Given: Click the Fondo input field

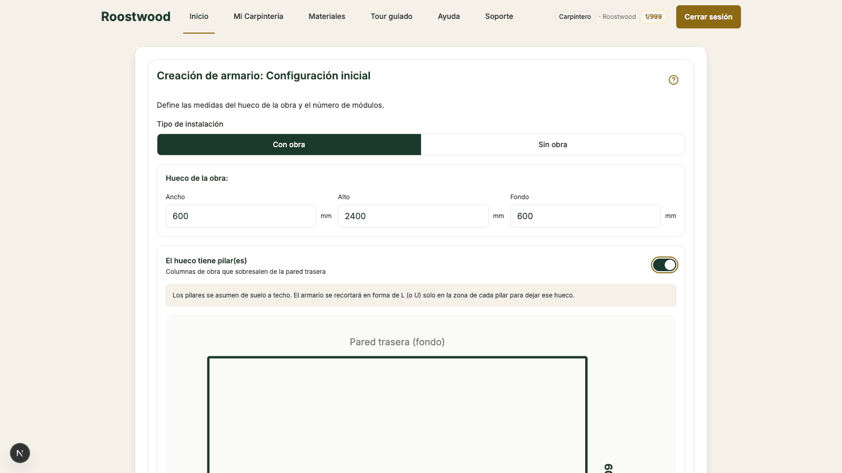Looking at the screenshot, I should tap(585, 216).
